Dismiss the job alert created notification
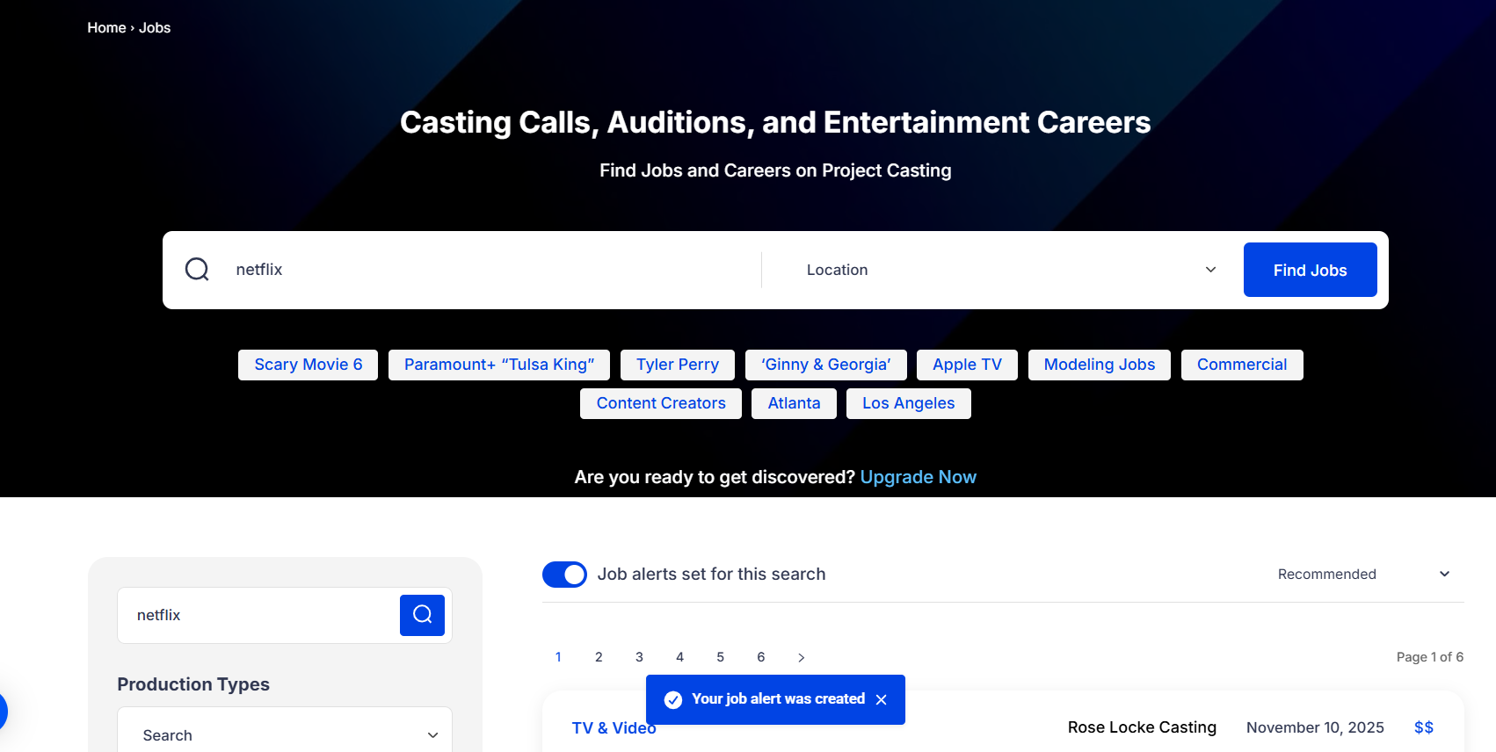The height and width of the screenshot is (752, 1496). 882,700
